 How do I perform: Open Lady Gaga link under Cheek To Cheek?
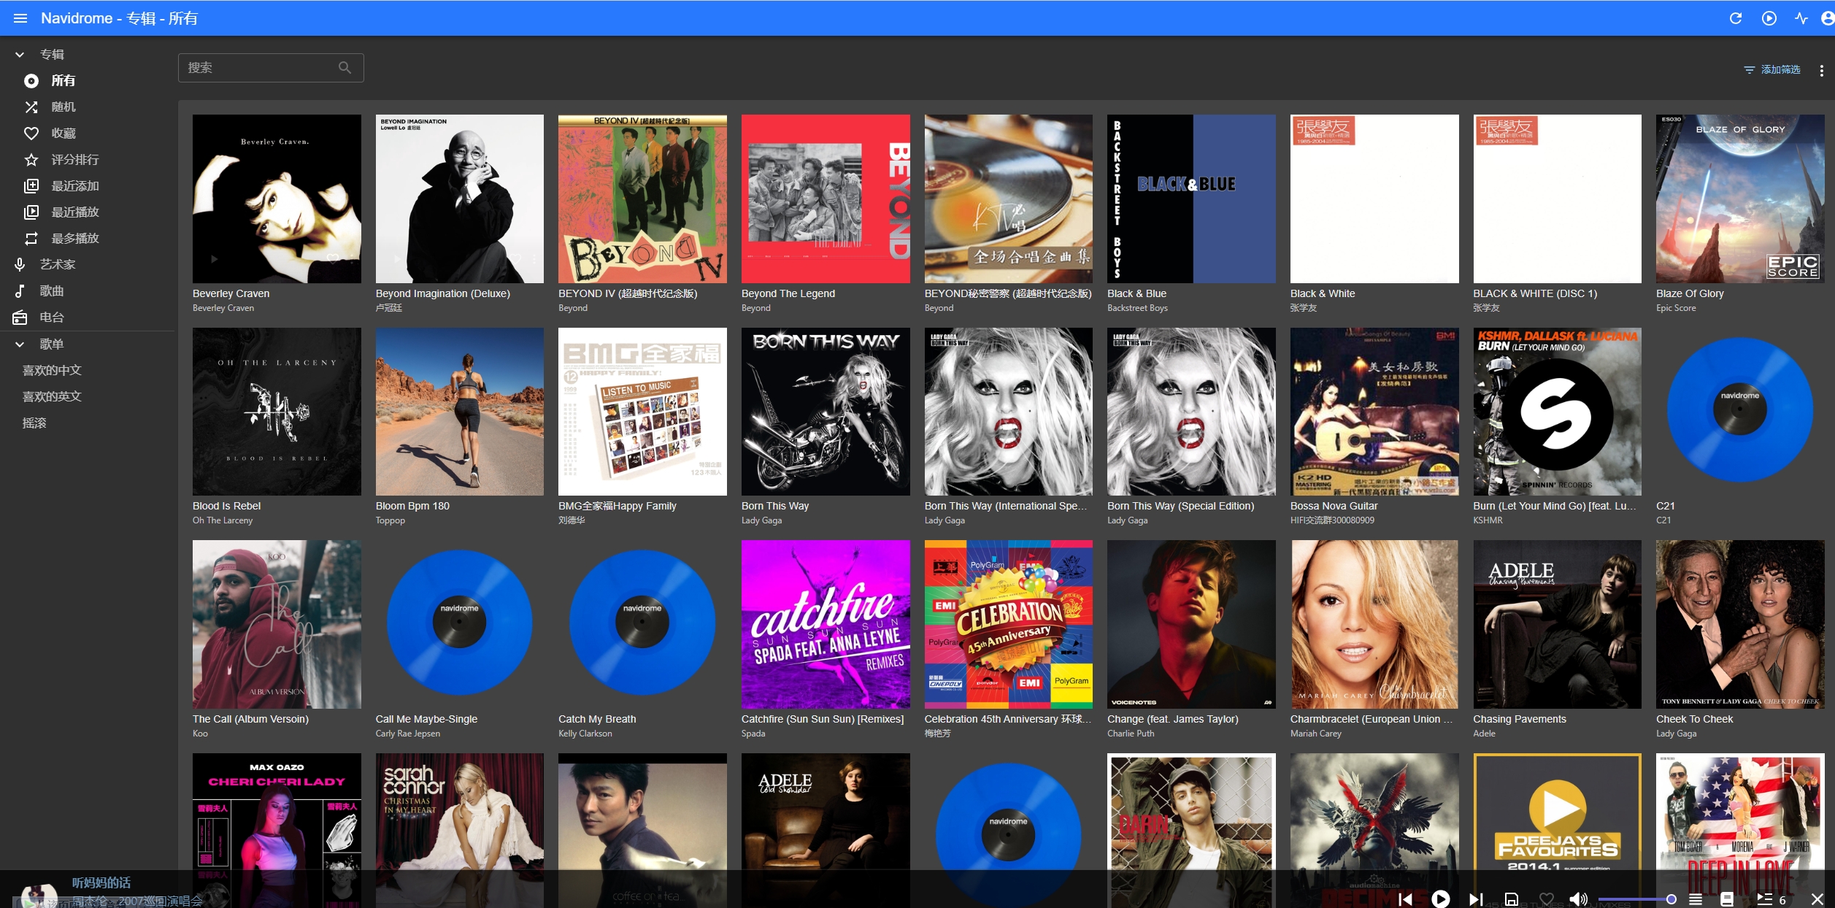[x=1676, y=734]
